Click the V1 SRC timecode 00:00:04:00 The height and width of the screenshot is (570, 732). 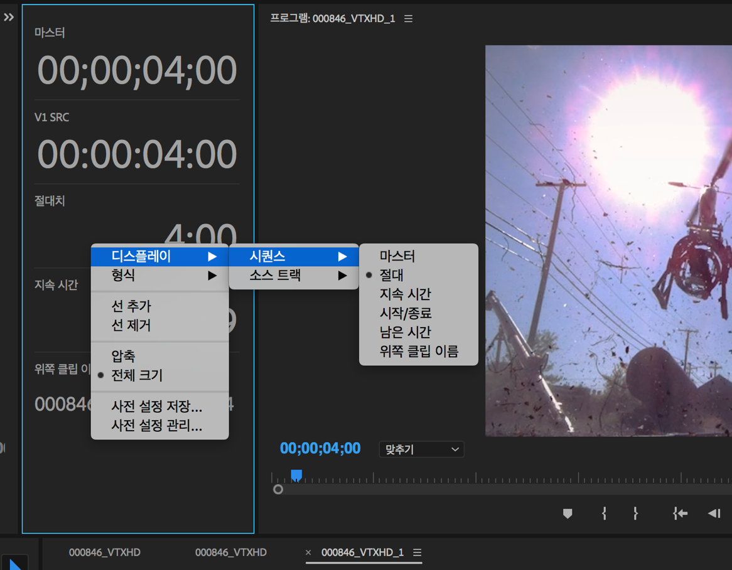[137, 154]
